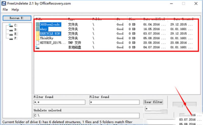The image size is (203, 125).
Task: Click the D: drive icon
Action: click(x=11, y=30)
